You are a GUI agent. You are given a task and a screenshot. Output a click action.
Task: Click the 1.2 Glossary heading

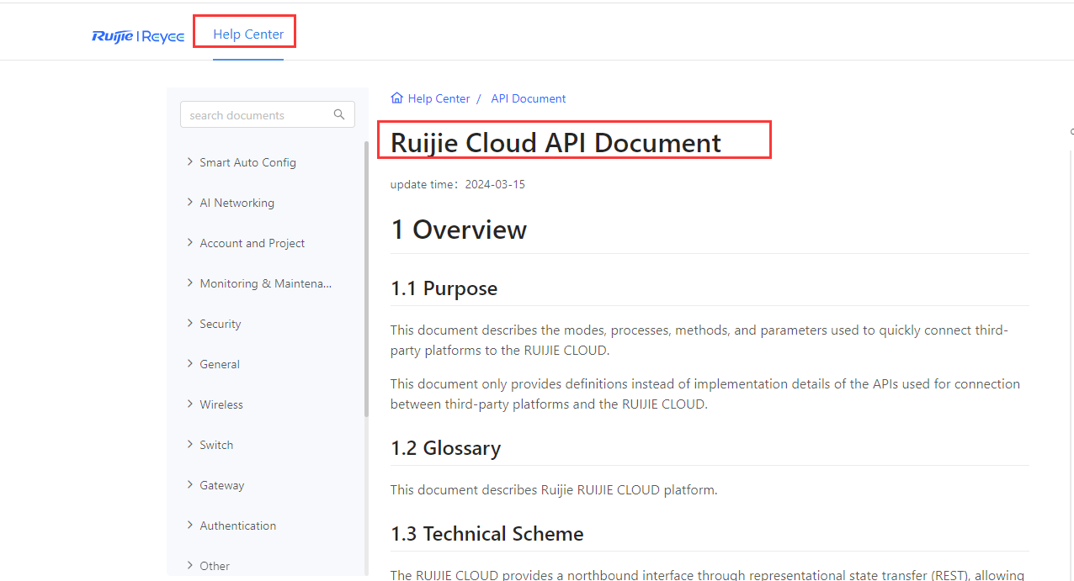(x=445, y=448)
